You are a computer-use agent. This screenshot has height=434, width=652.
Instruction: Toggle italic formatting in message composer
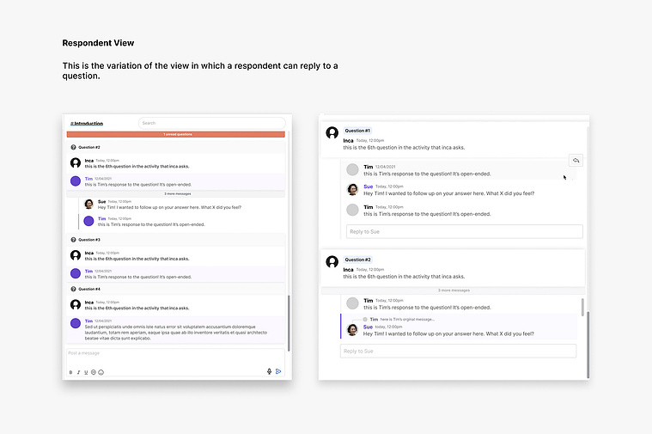78,372
